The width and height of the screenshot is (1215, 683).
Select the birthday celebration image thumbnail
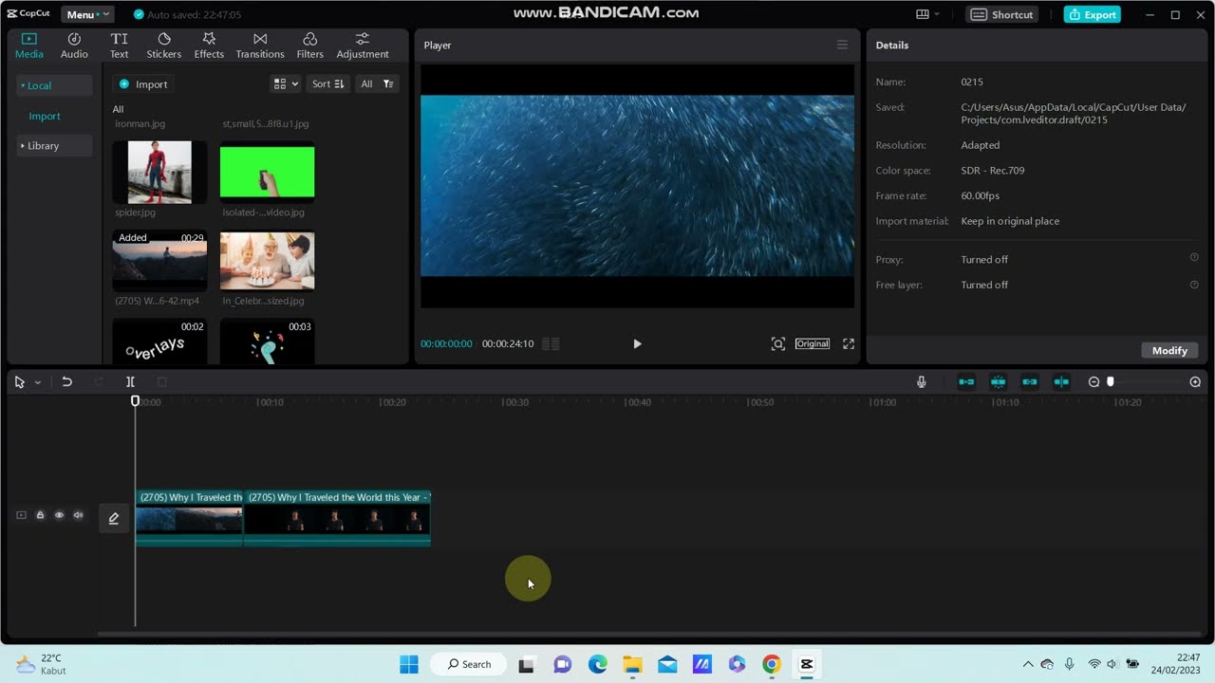[267, 261]
